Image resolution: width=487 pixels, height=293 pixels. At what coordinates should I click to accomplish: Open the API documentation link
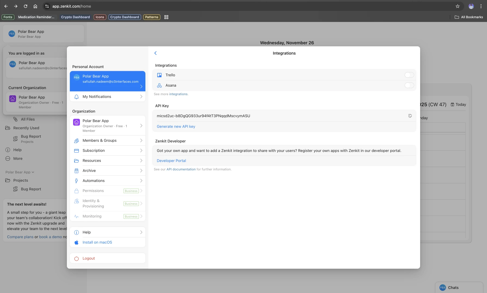[181, 169]
